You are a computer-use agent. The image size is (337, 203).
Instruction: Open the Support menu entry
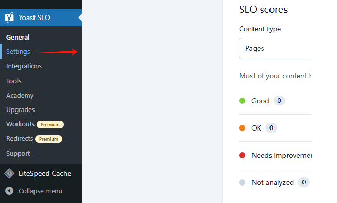click(18, 154)
